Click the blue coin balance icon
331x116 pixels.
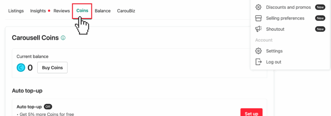[21, 67]
